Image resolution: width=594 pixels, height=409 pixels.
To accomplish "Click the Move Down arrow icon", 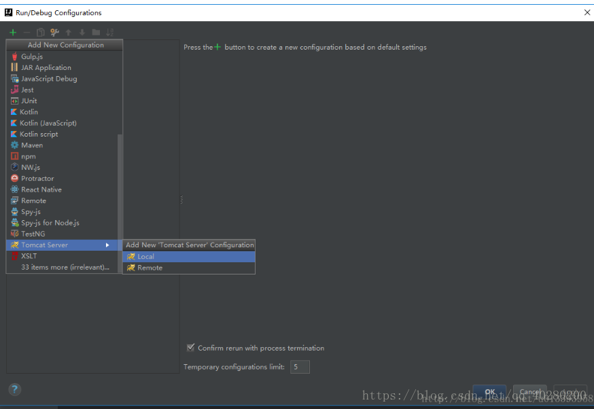I will (x=82, y=32).
